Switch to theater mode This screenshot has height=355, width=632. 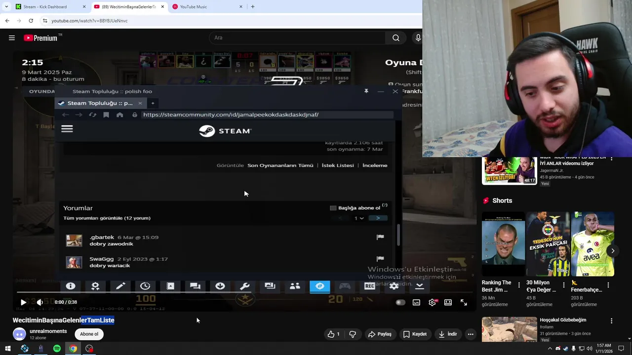(448, 302)
